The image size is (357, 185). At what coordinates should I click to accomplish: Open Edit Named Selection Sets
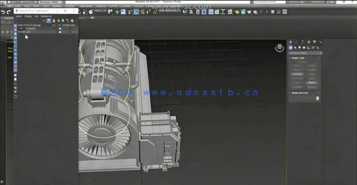(x=156, y=12)
